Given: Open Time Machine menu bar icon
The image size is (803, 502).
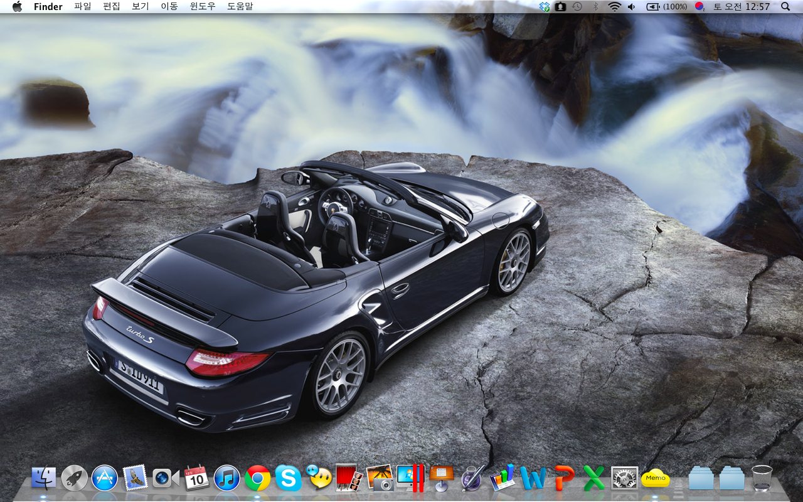Looking at the screenshot, I should 577,6.
